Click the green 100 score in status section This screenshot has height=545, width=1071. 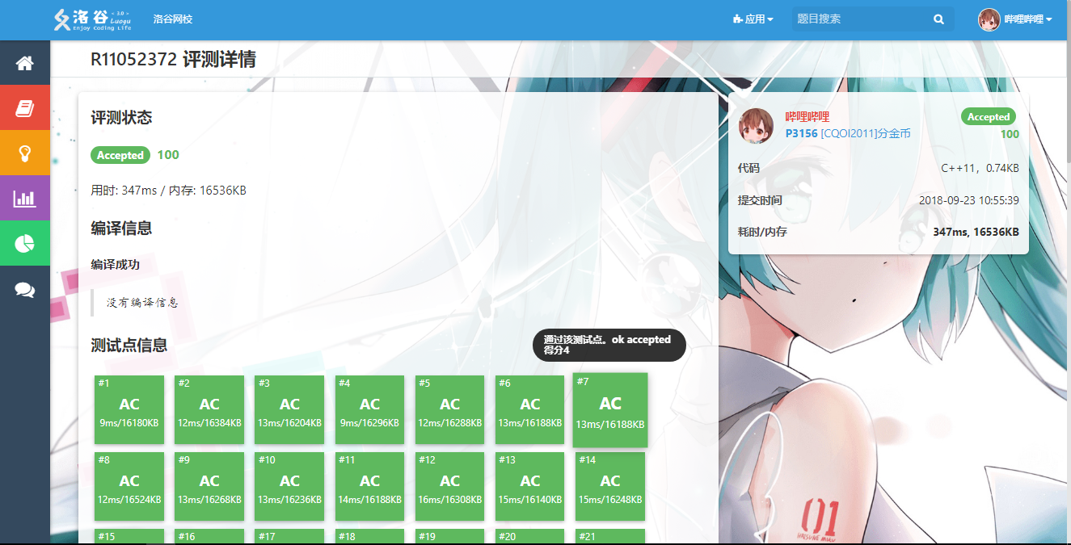click(x=168, y=155)
